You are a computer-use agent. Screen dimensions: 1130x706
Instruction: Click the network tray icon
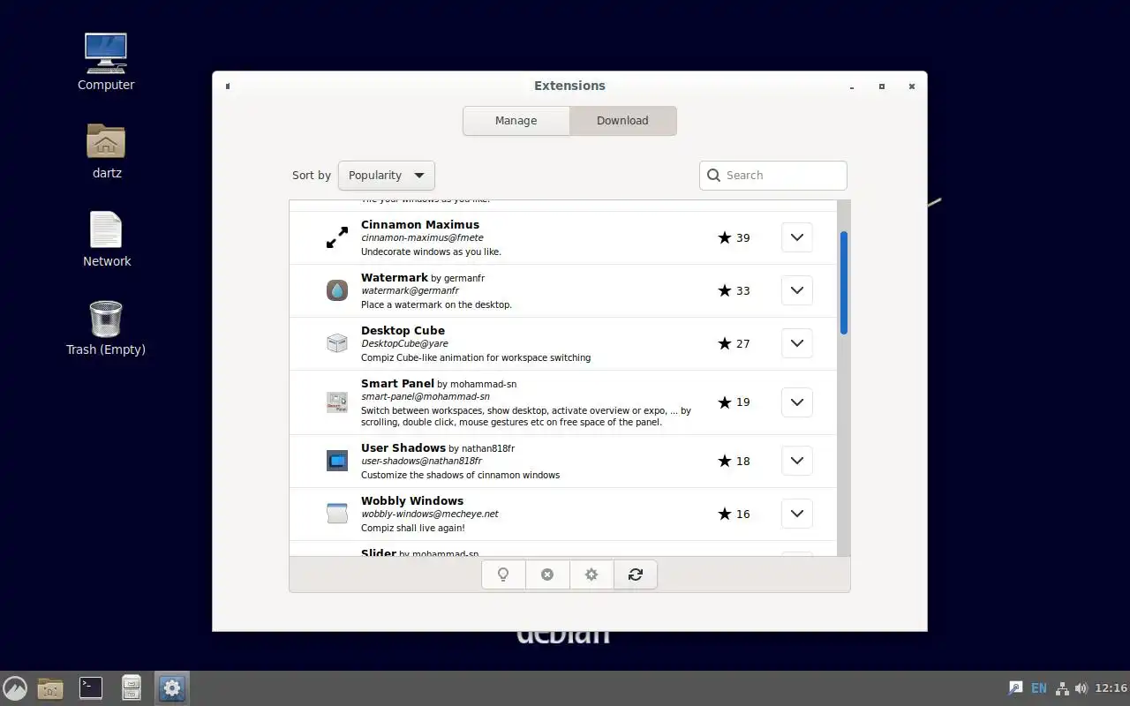pyautogui.click(x=1063, y=688)
